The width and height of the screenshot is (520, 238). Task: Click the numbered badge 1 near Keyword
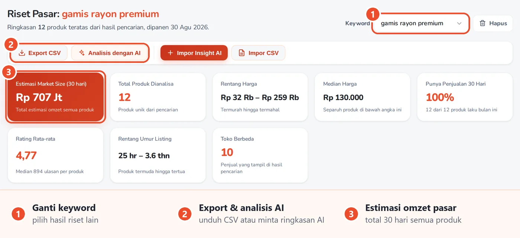[x=373, y=15]
